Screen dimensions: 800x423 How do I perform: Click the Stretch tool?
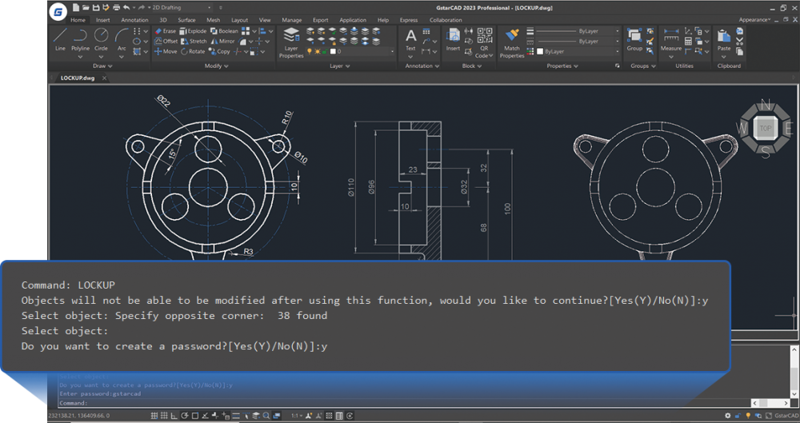pos(194,42)
